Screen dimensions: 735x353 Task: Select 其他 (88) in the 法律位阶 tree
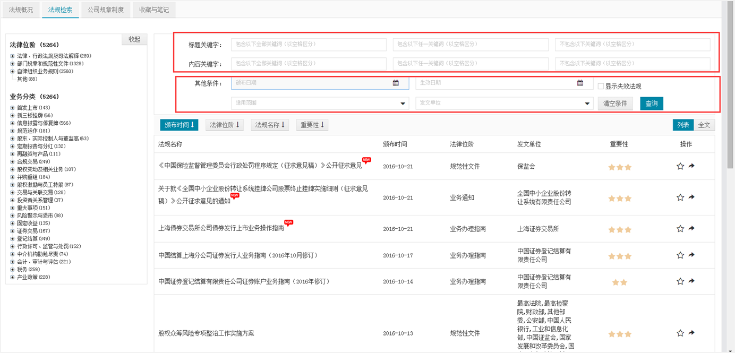pos(27,79)
